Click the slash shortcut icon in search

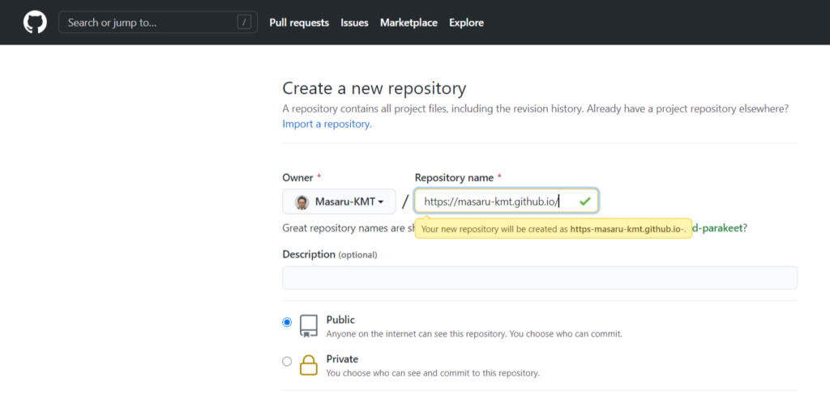click(244, 23)
